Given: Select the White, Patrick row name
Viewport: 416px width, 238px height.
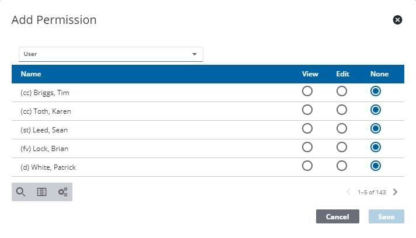Looking at the screenshot, I should (x=48, y=167).
